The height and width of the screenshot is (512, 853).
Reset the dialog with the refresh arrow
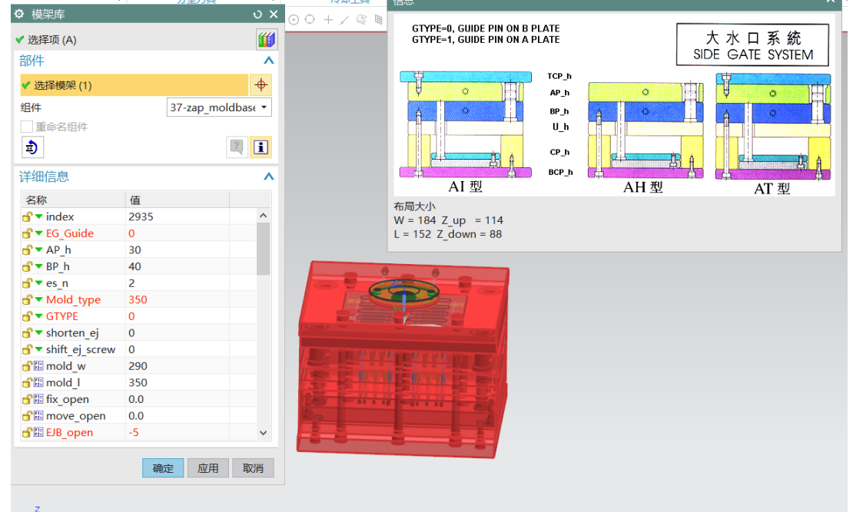[x=257, y=15]
